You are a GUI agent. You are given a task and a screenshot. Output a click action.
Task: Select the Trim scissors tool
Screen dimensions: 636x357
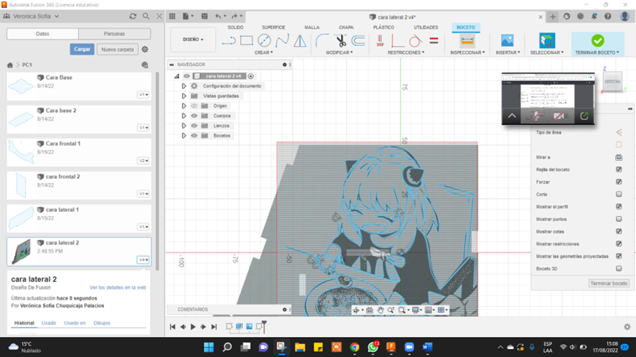pyautogui.click(x=340, y=41)
